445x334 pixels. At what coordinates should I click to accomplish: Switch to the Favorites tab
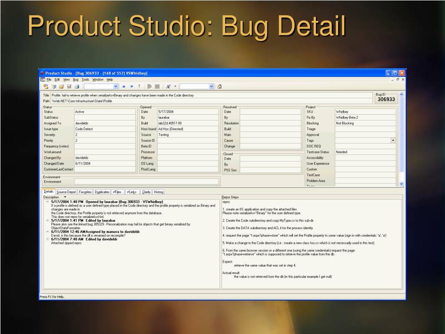(x=85, y=192)
